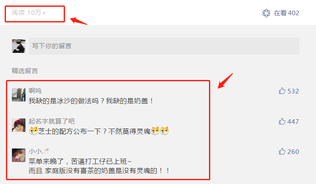
Task: Select the username 啊呜
Action: [35, 91]
